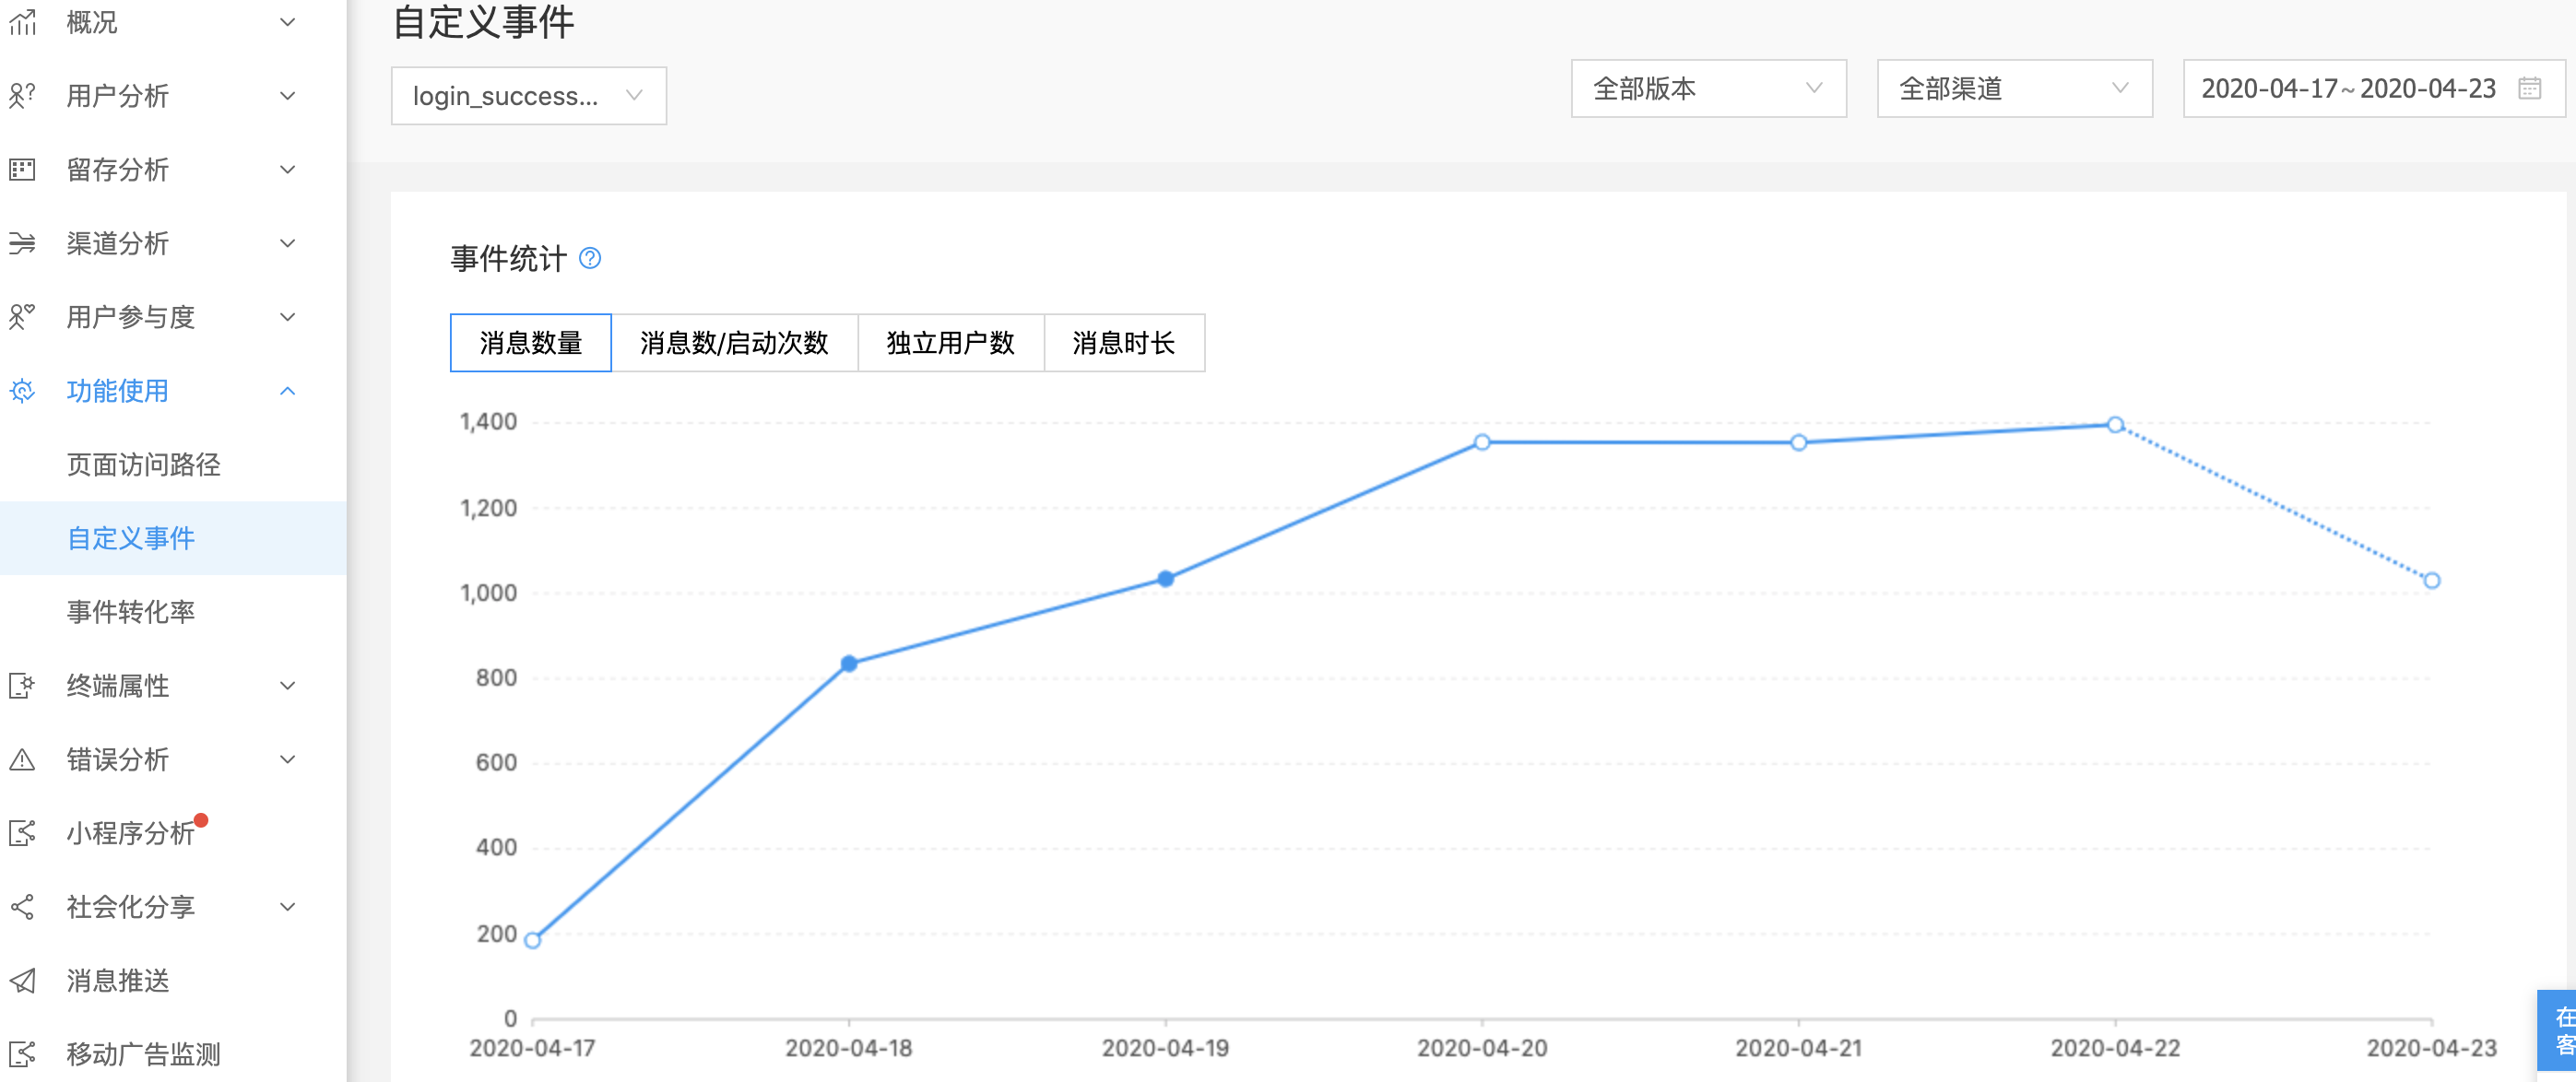Select the 错误分析 error analysis icon
2576x1082 pixels.
(x=23, y=759)
